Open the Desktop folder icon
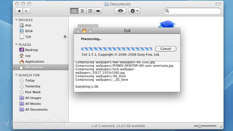Viewport: 233px width, 131px height. 21,50
